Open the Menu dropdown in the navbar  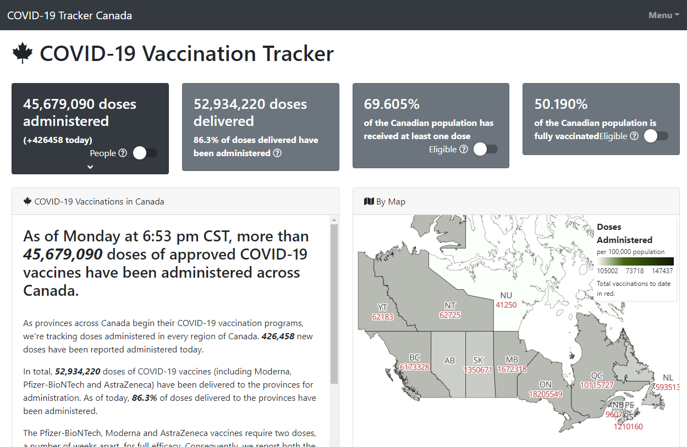tap(664, 15)
